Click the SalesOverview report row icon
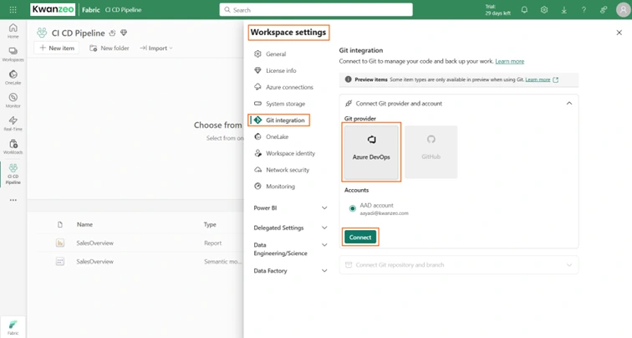Screen dimensions: 632x338 pyautogui.click(x=60, y=243)
